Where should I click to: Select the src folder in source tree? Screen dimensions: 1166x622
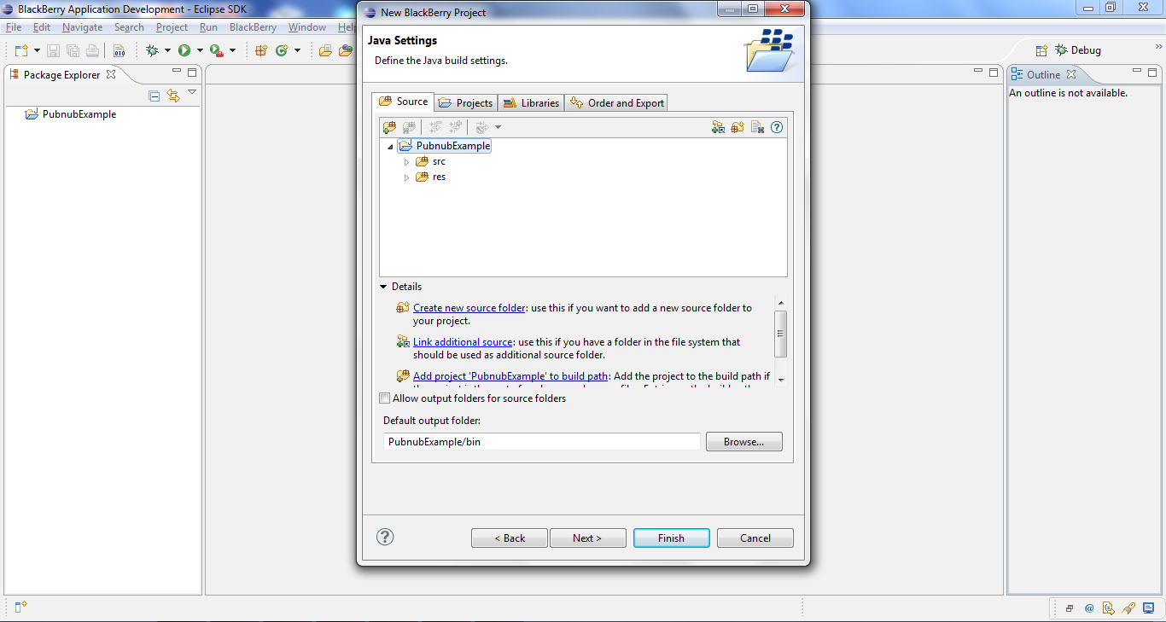[439, 161]
